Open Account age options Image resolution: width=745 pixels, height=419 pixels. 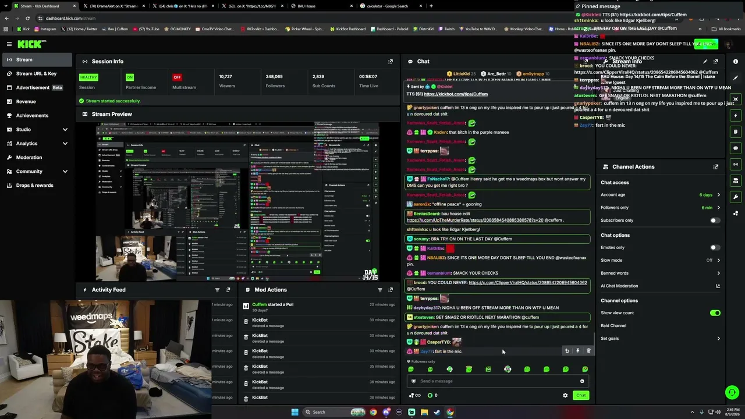[x=660, y=195]
